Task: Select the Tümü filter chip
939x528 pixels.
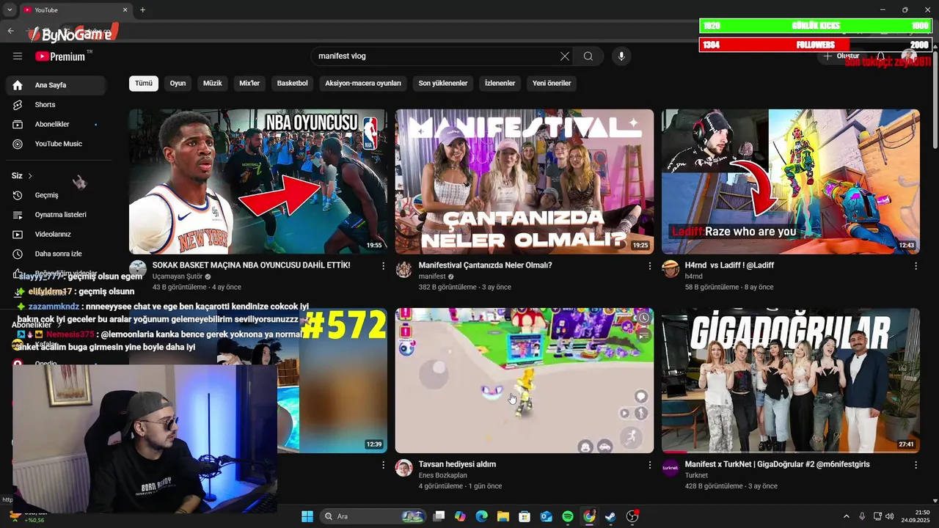Action: pyautogui.click(x=144, y=84)
